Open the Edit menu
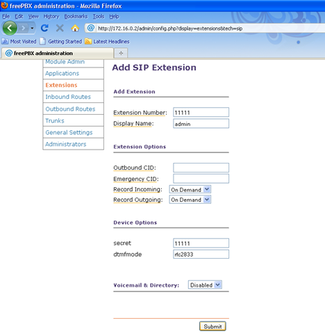Viewport: 325px width, 334px height. click(19, 17)
